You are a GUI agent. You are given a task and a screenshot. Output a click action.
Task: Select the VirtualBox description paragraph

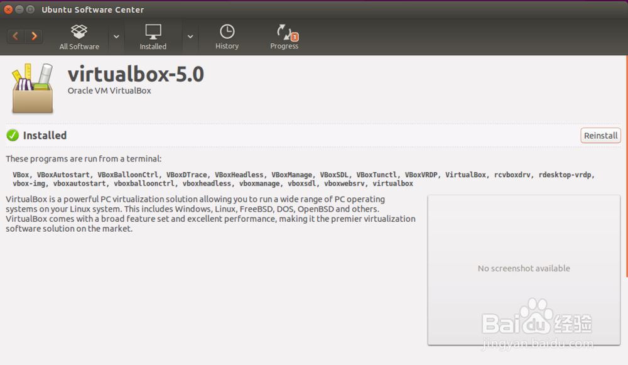210,214
